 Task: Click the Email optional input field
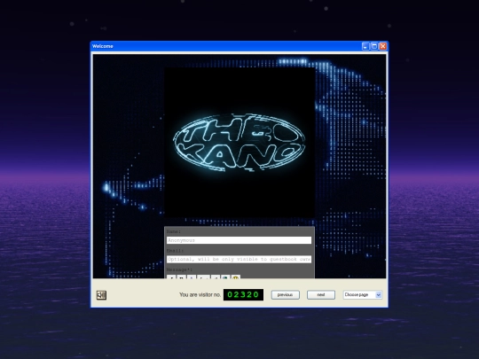click(239, 259)
